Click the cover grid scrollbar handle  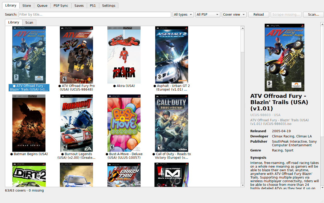tap(243, 41)
